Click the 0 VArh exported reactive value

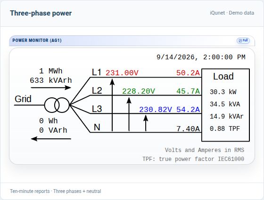pyautogui.click(x=53, y=130)
